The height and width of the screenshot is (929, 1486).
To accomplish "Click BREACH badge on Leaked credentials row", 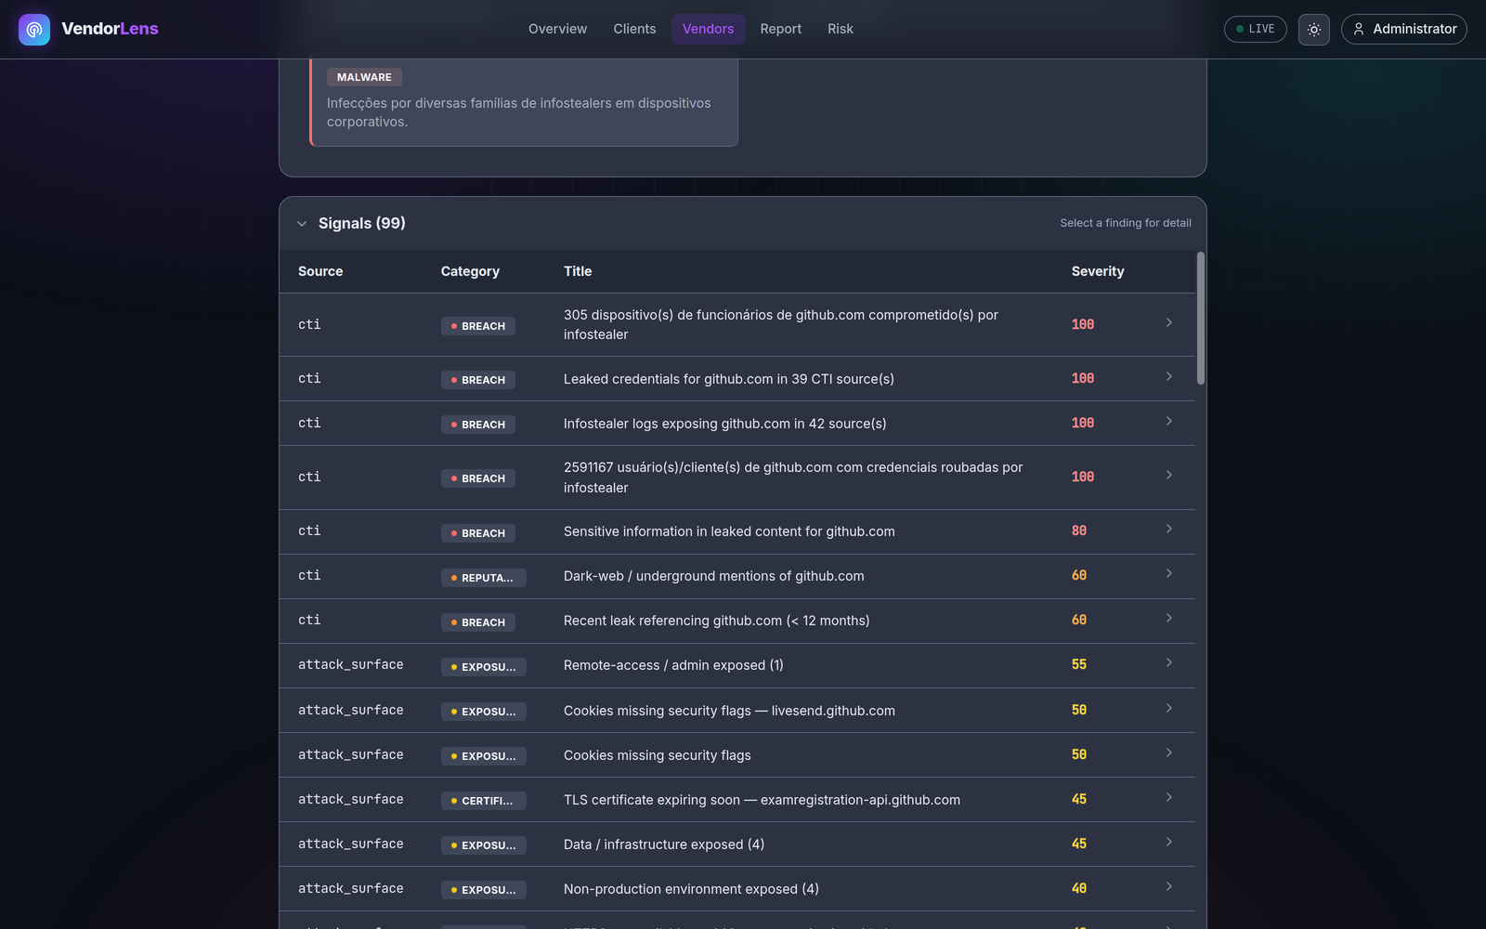I will pos(478,380).
